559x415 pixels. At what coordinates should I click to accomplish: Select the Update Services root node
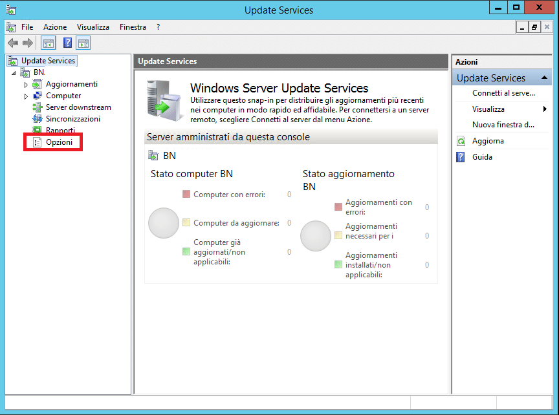(48, 61)
